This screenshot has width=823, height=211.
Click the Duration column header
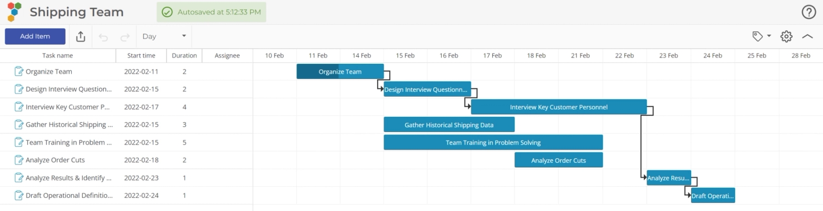point(184,56)
